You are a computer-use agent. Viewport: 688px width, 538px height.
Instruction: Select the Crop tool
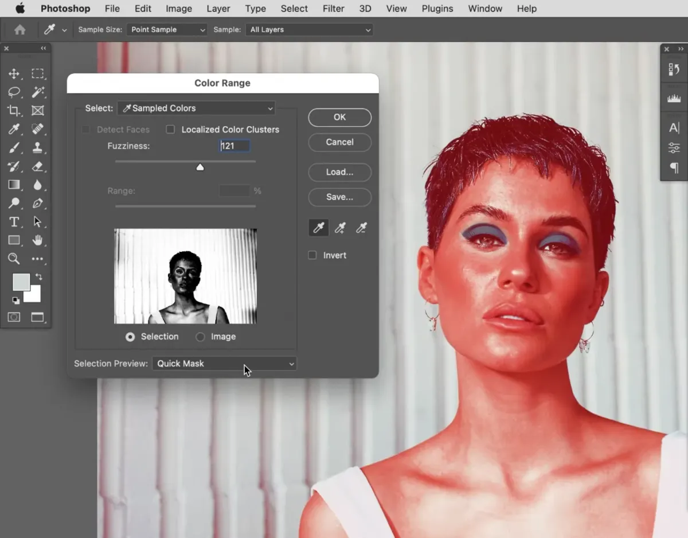click(x=14, y=111)
